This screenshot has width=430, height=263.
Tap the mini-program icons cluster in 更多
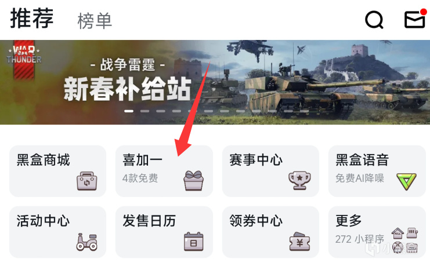click(405, 240)
